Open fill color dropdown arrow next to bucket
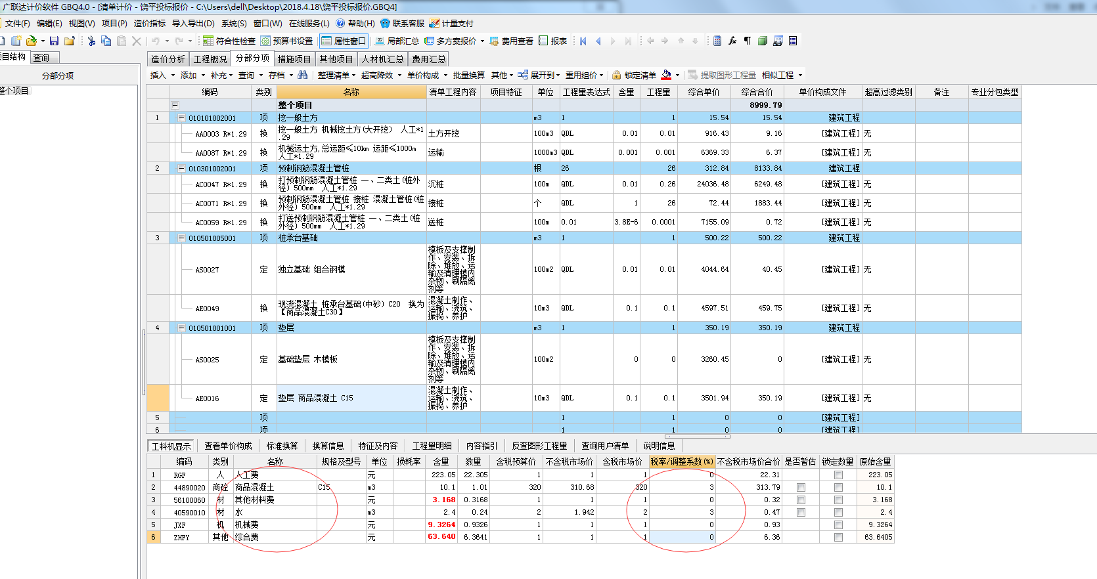The width and height of the screenshot is (1097, 579). 677,75
